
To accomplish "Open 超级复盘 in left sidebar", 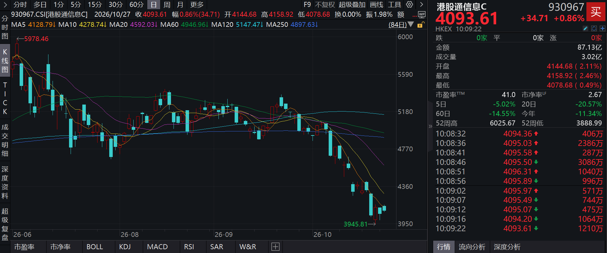I will (x=5, y=224).
